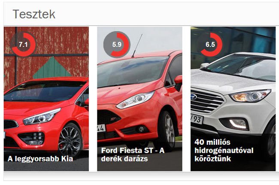Click the Kia's front headlight in photo
Viewport: 279px width, 185px height.
point(42,117)
